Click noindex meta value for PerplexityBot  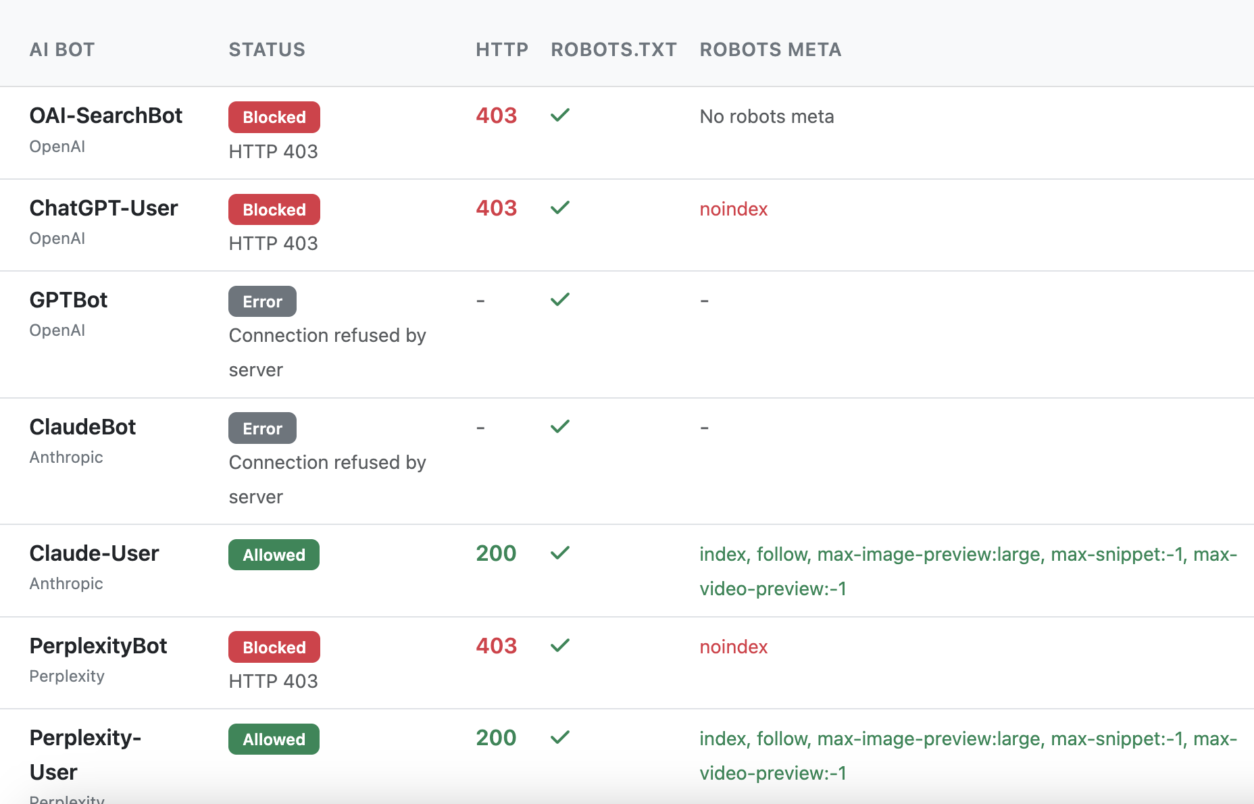(734, 647)
